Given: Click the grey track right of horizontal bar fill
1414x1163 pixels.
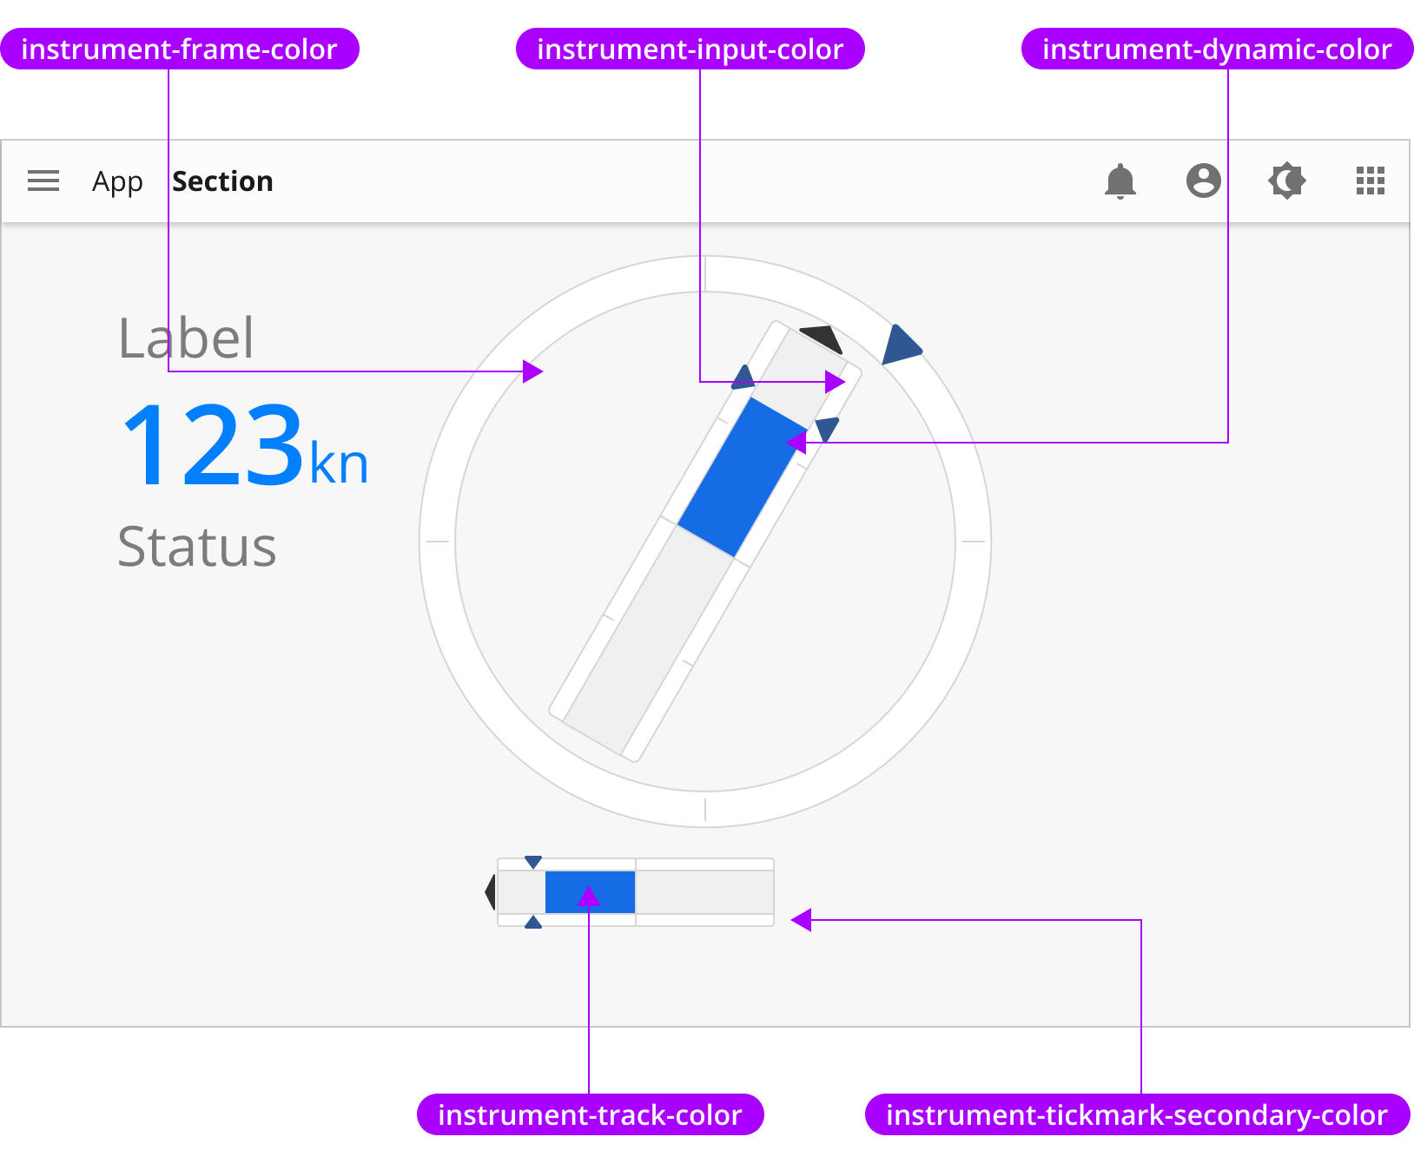Looking at the screenshot, I should pyautogui.click(x=704, y=892).
